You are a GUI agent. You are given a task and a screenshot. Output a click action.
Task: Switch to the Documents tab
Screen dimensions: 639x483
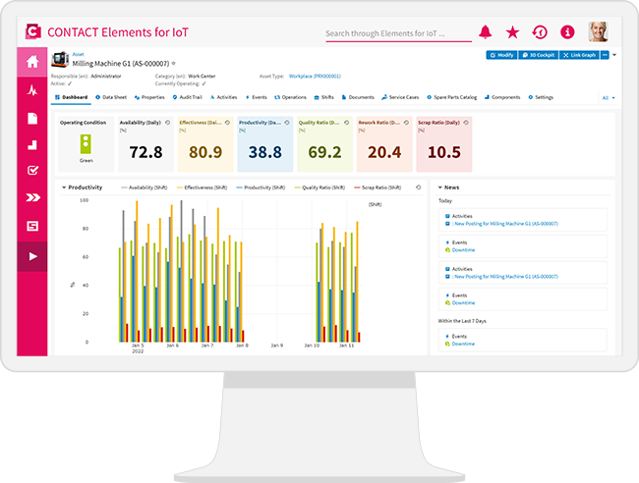[x=358, y=97]
